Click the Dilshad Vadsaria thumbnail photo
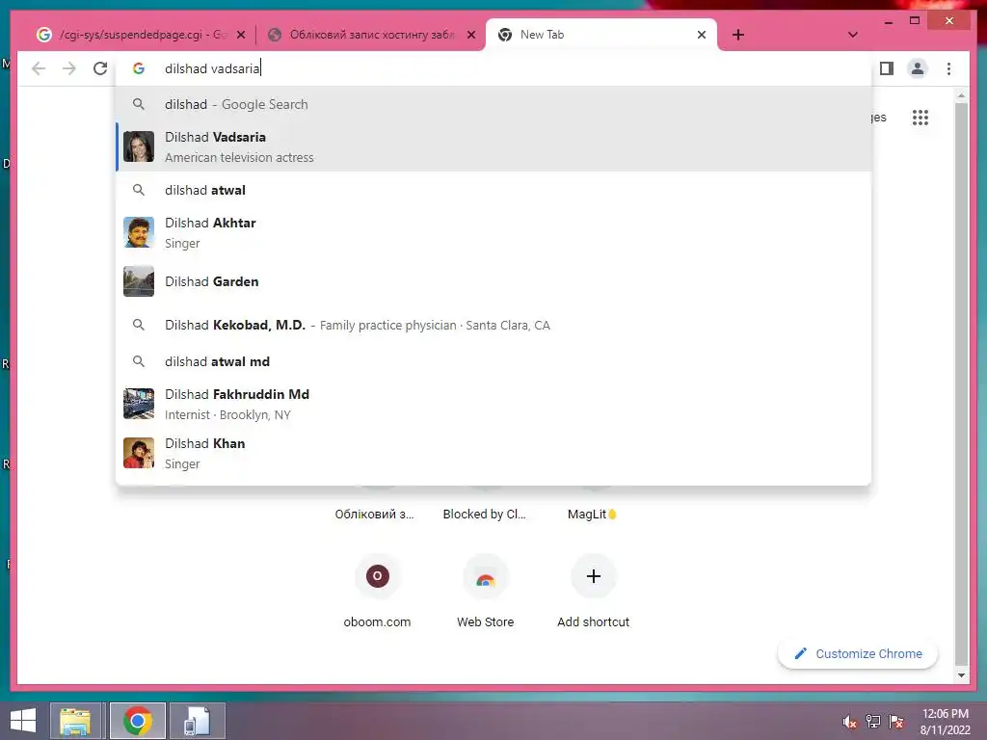This screenshot has height=740, width=987. 139,146
